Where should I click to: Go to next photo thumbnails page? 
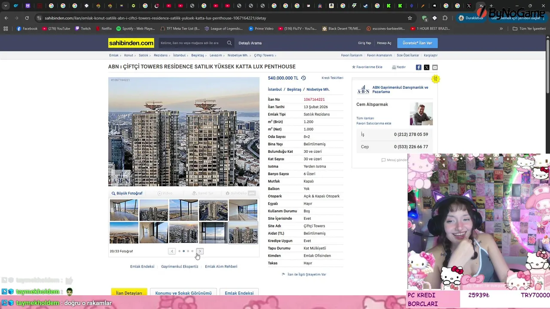[200, 251]
